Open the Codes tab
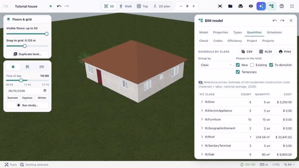 218,41
